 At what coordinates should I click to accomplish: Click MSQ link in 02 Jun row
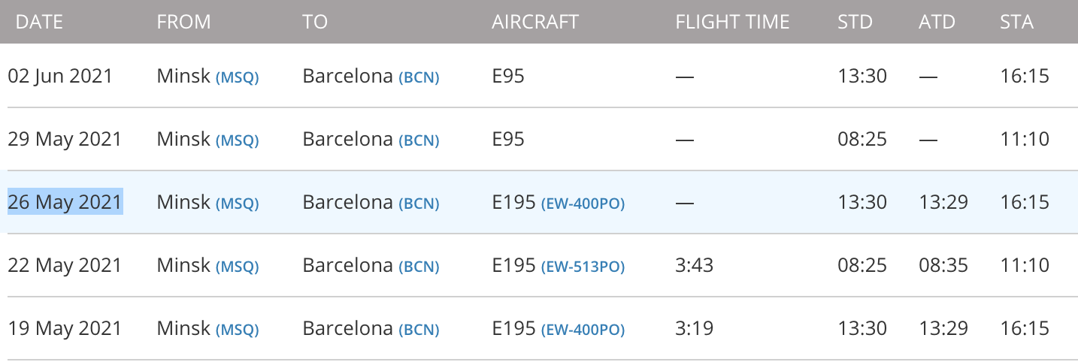point(238,77)
